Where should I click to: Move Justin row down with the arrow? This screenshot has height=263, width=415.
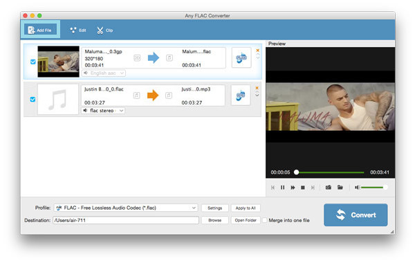pyautogui.click(x=257, y=95)
